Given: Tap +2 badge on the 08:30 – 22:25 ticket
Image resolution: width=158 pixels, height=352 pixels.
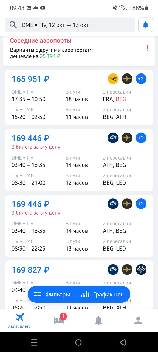Looking at the screenshot, I should pos(141,204).
